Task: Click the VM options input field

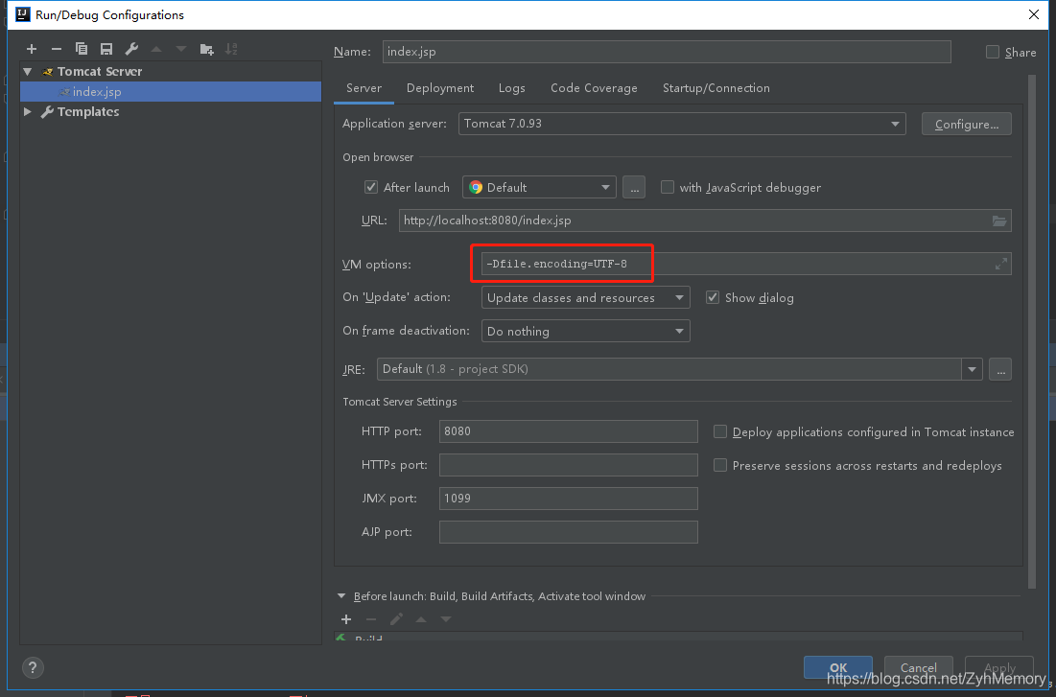Action: click(x=746, y=264)
